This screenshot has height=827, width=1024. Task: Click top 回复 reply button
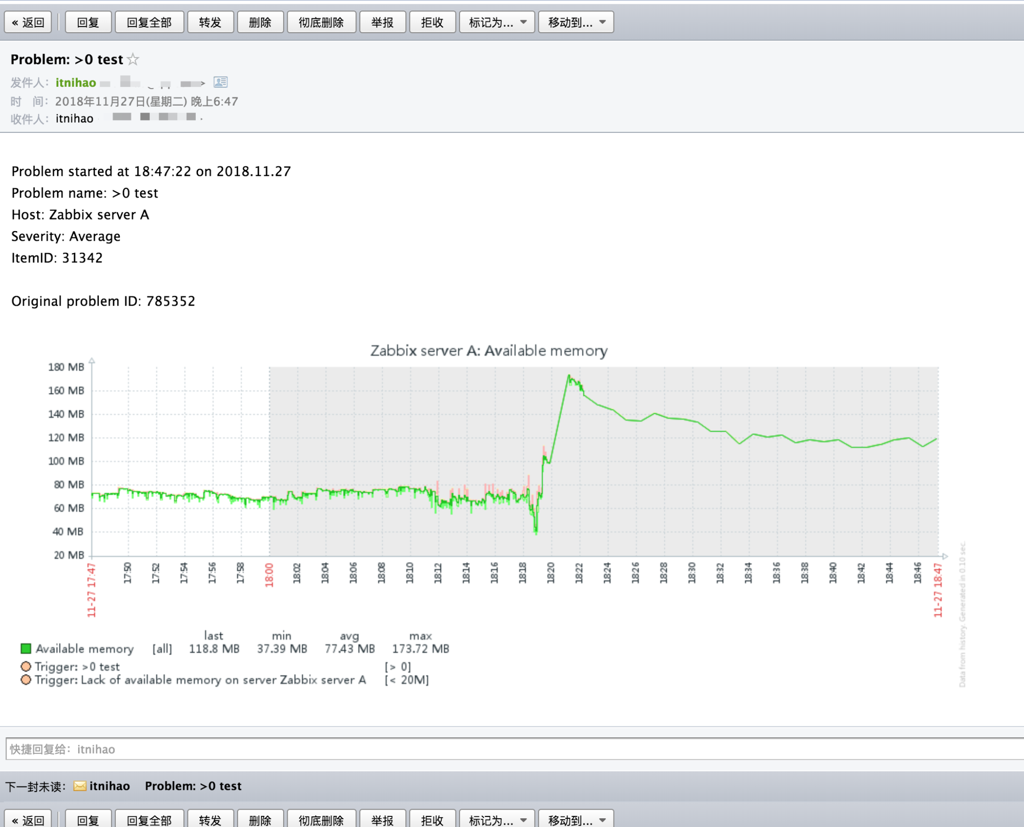[x=88, y=23]
